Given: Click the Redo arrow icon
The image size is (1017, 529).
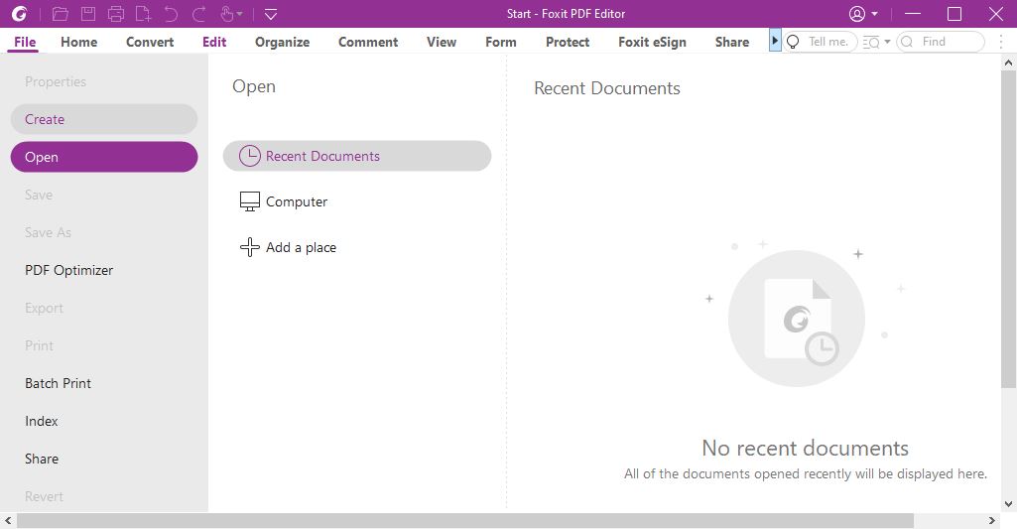Looking at the screenshot, I should [199, 14].
